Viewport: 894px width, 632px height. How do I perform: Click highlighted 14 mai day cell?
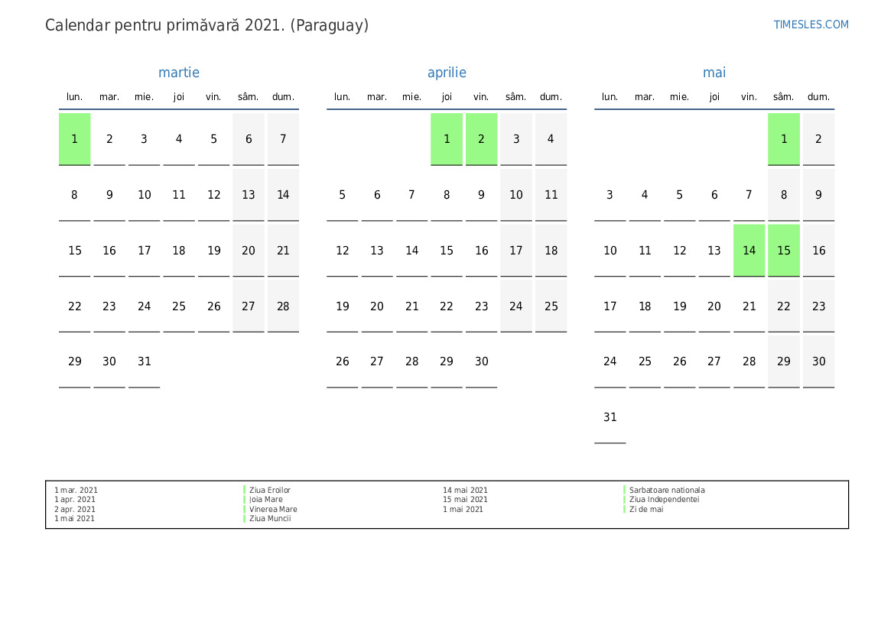tap(749, 251)
